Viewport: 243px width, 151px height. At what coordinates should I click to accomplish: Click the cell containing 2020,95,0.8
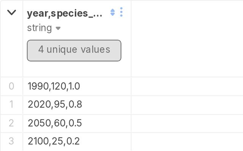(55, 105)
